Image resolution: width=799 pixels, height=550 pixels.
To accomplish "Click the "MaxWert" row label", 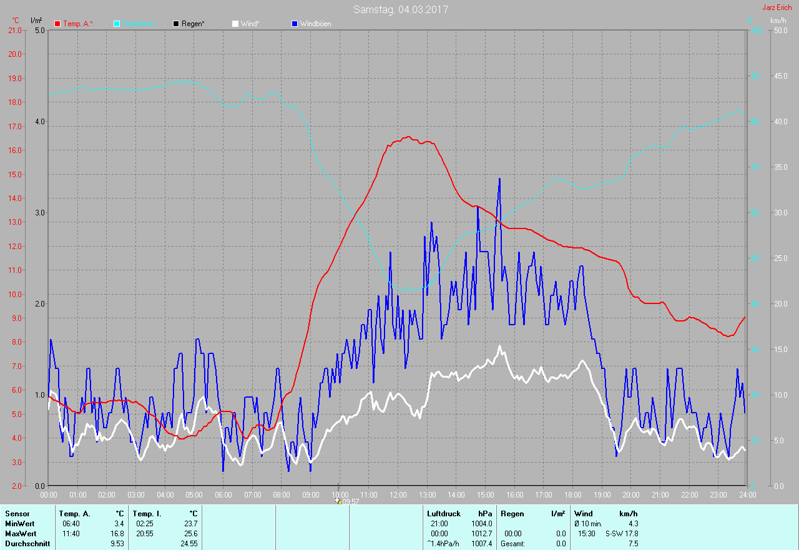I will click(x=21, y=534).
